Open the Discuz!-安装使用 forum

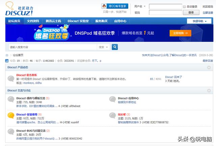pyautogui.click(x=27, y=115)
